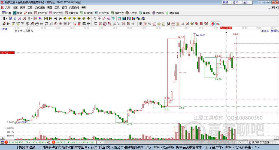Expand the 日 period dropdown arrow

[x=7, y=19]
